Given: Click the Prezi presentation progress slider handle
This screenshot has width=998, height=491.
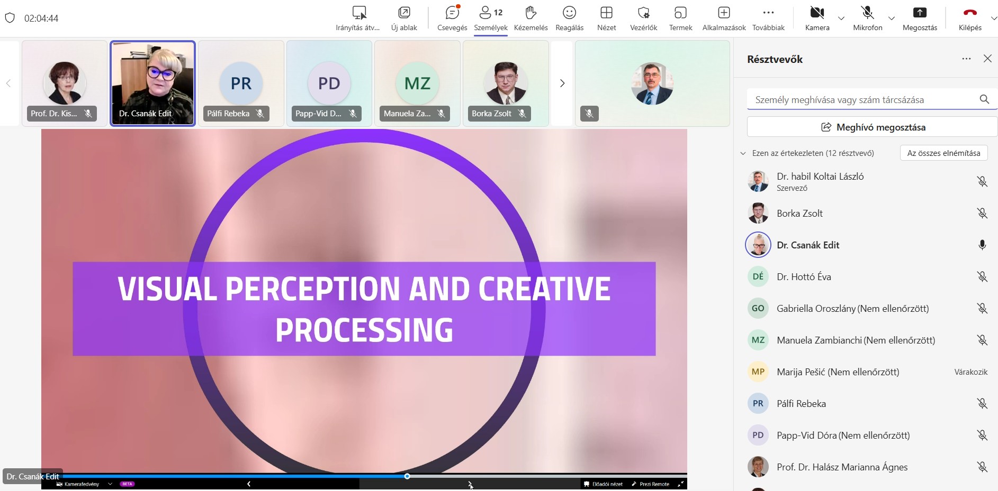Looking at the screenshot, I should (x=407, y=476).
